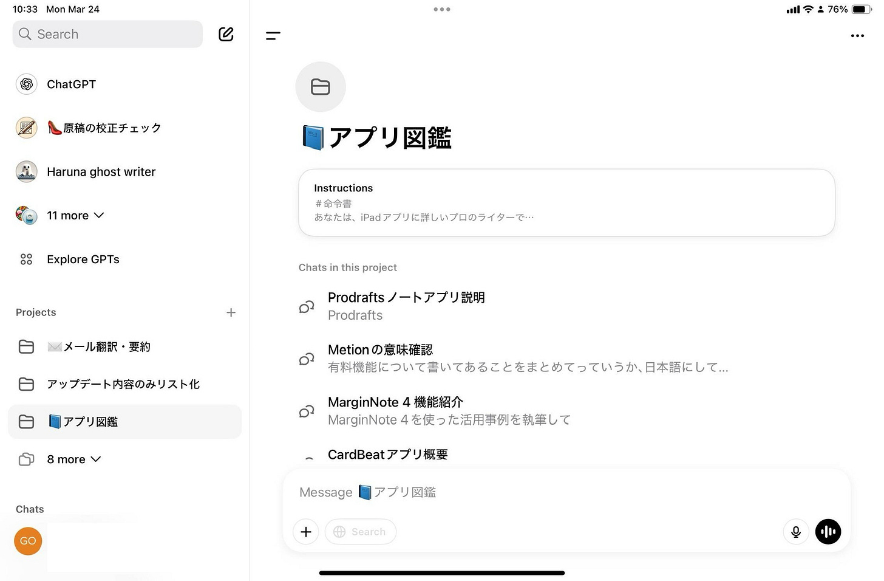Screen dimensions: 884x581
Task: Open Explore GPTs
Action: (124, 260)
